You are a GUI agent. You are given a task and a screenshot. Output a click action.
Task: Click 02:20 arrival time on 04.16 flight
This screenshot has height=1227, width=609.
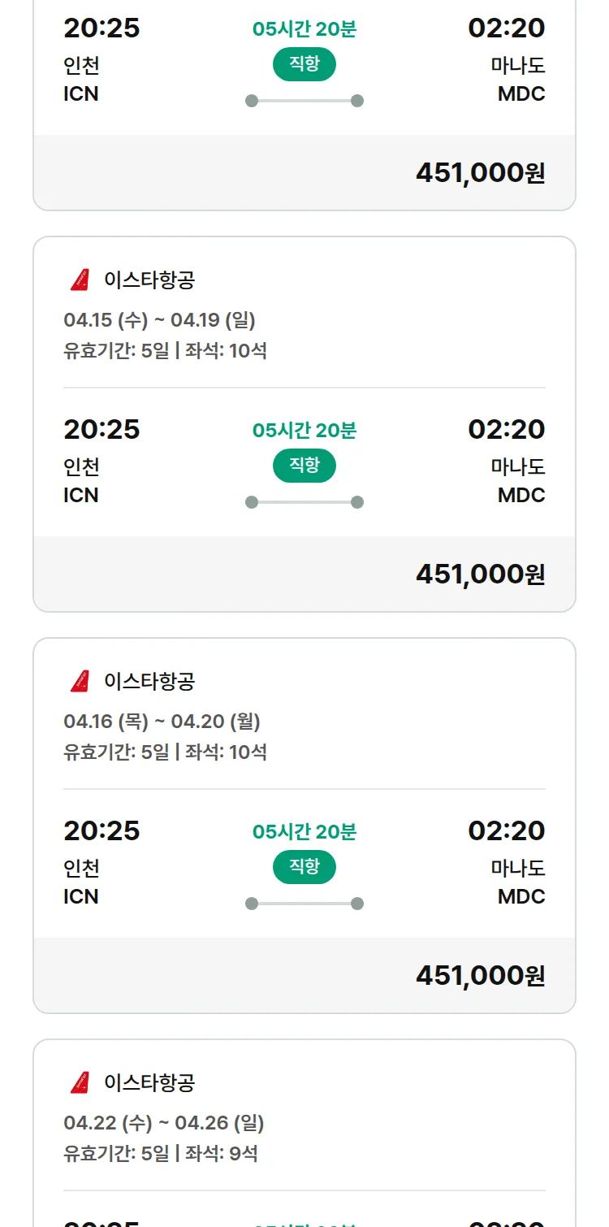506,830
